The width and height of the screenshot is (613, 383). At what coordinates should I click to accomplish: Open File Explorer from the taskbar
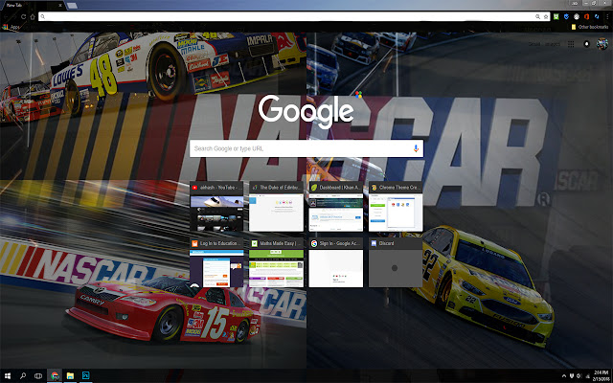click(x=70, y=375)
